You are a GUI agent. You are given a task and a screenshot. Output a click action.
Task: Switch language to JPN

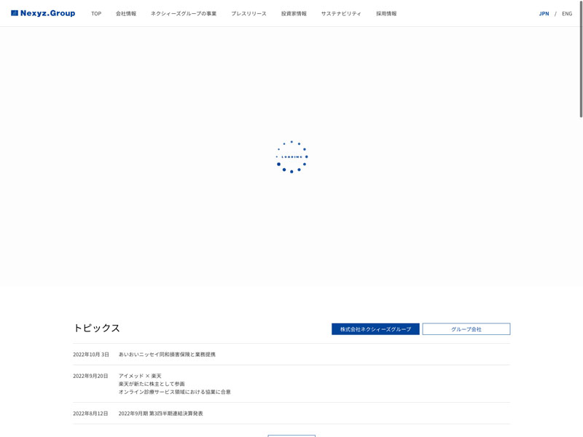(x=544, y=14)
